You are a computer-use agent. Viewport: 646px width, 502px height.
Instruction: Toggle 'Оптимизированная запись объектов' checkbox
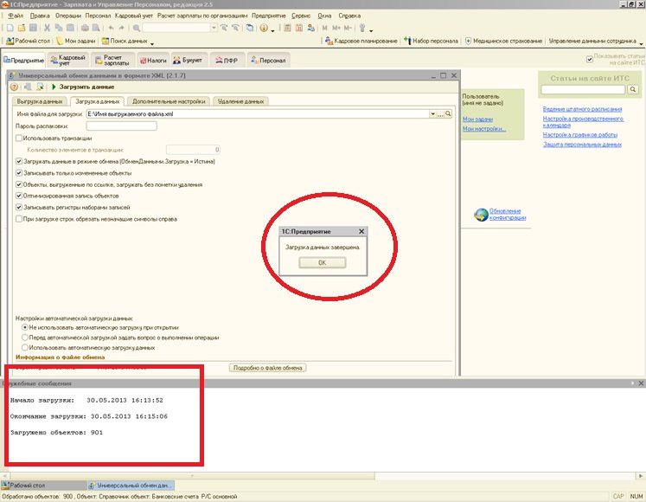click(19, 196)
